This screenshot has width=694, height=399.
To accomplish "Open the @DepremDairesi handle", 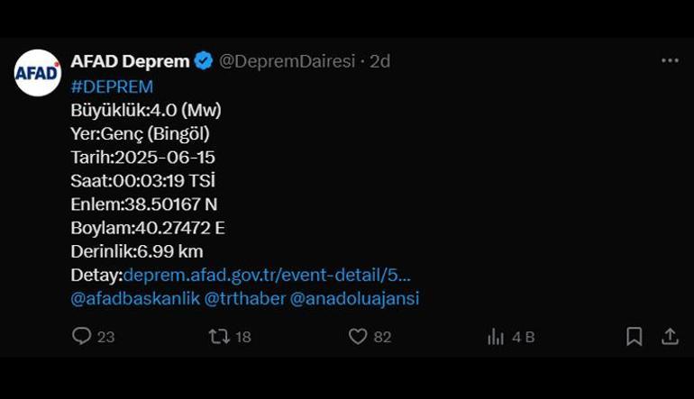I will click(288, 61).
